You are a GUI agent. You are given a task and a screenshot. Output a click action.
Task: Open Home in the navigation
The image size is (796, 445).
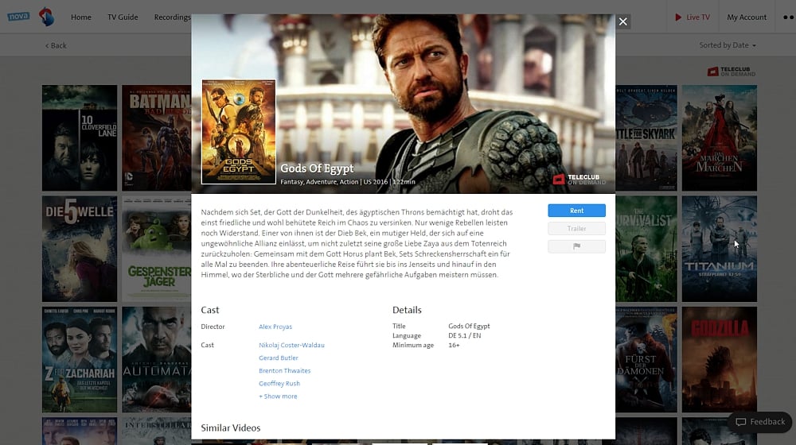[x=81, y=17]
